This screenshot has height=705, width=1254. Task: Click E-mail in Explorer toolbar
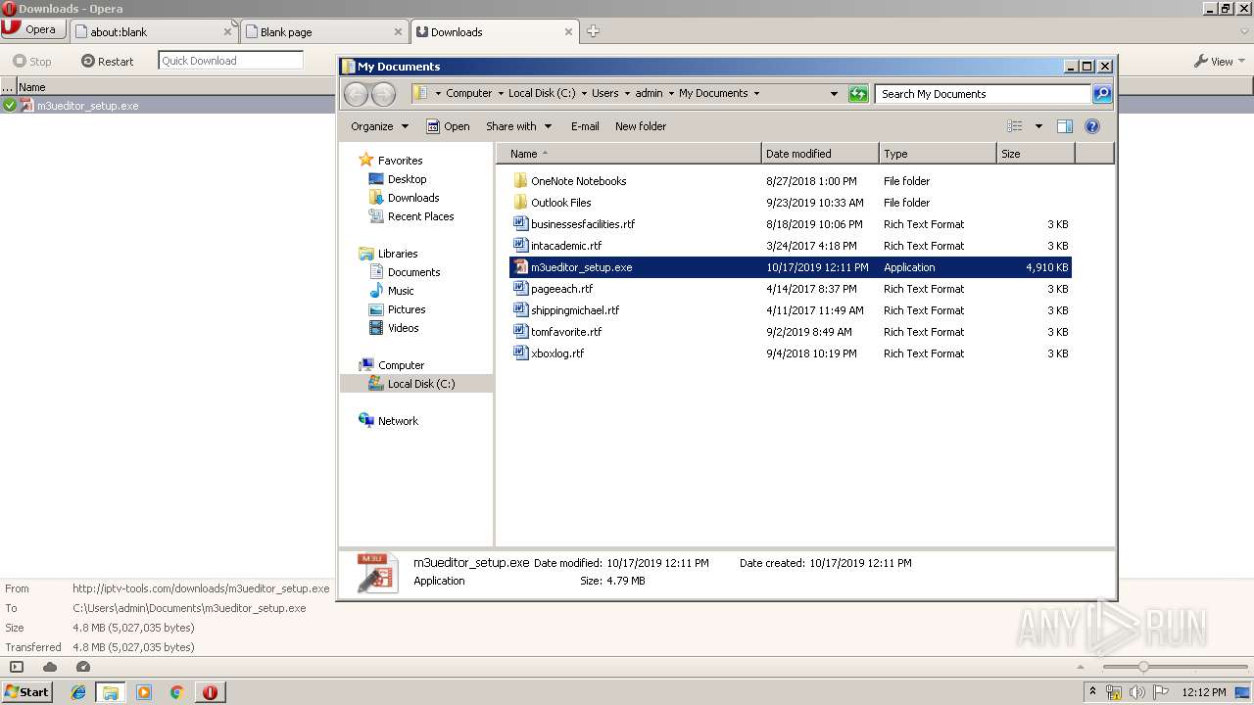coord(585,126)
